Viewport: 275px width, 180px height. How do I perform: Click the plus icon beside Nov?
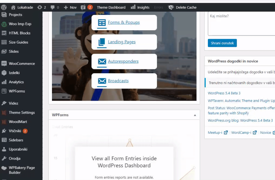[66, 7]
